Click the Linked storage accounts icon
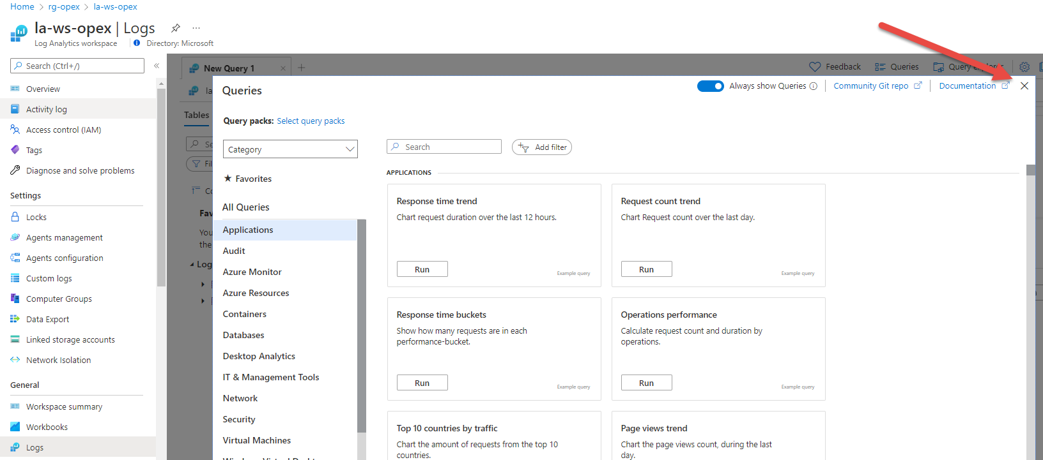Screen dimensions: 1043x460 15,339
